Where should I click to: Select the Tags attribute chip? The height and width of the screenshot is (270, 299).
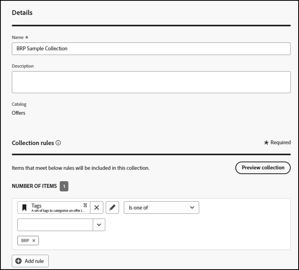54,208
